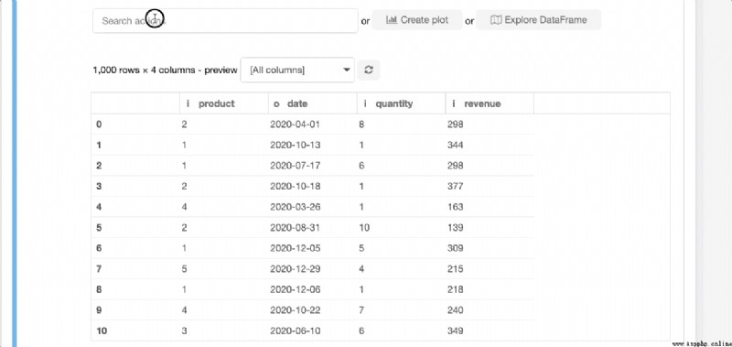Screen dimensions: 732x347
Task: Click the integer type icon for revenue column
Action: [454, 103]
